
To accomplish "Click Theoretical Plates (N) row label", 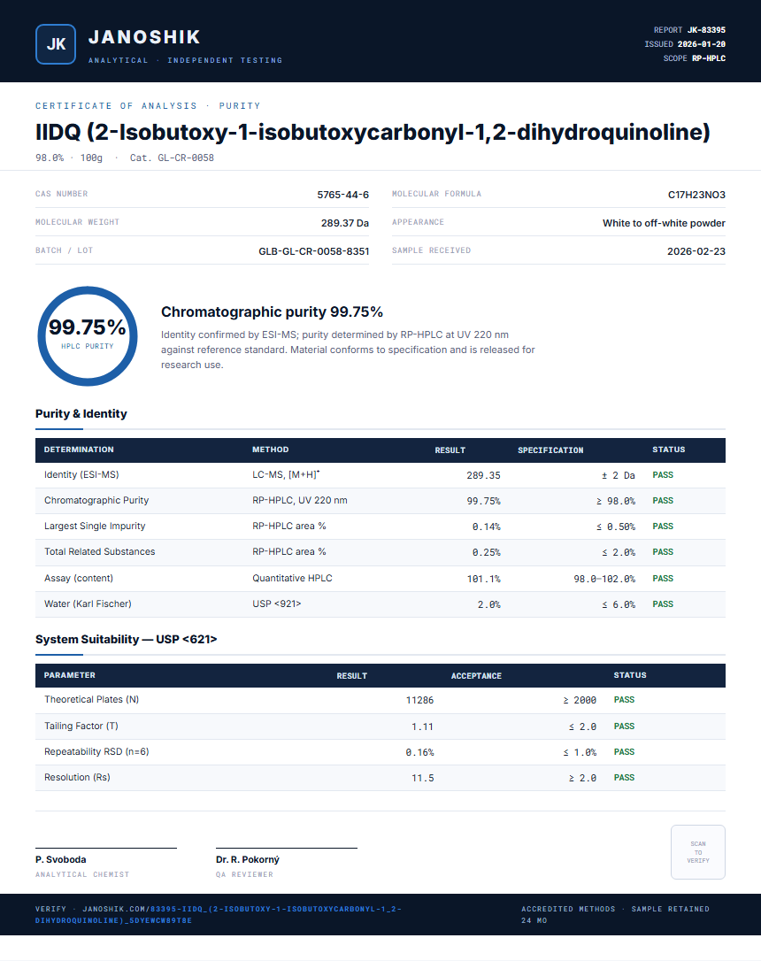I will (91, 699).
